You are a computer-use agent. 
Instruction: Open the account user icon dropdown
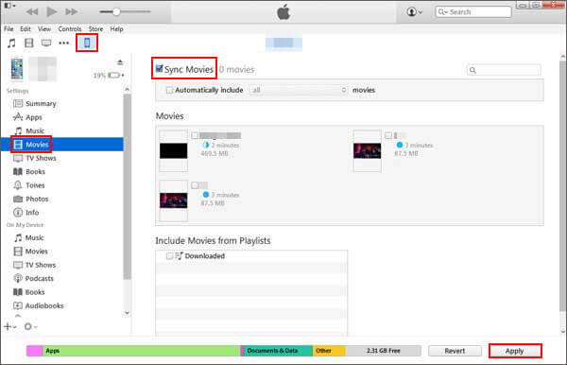point(415,12)
